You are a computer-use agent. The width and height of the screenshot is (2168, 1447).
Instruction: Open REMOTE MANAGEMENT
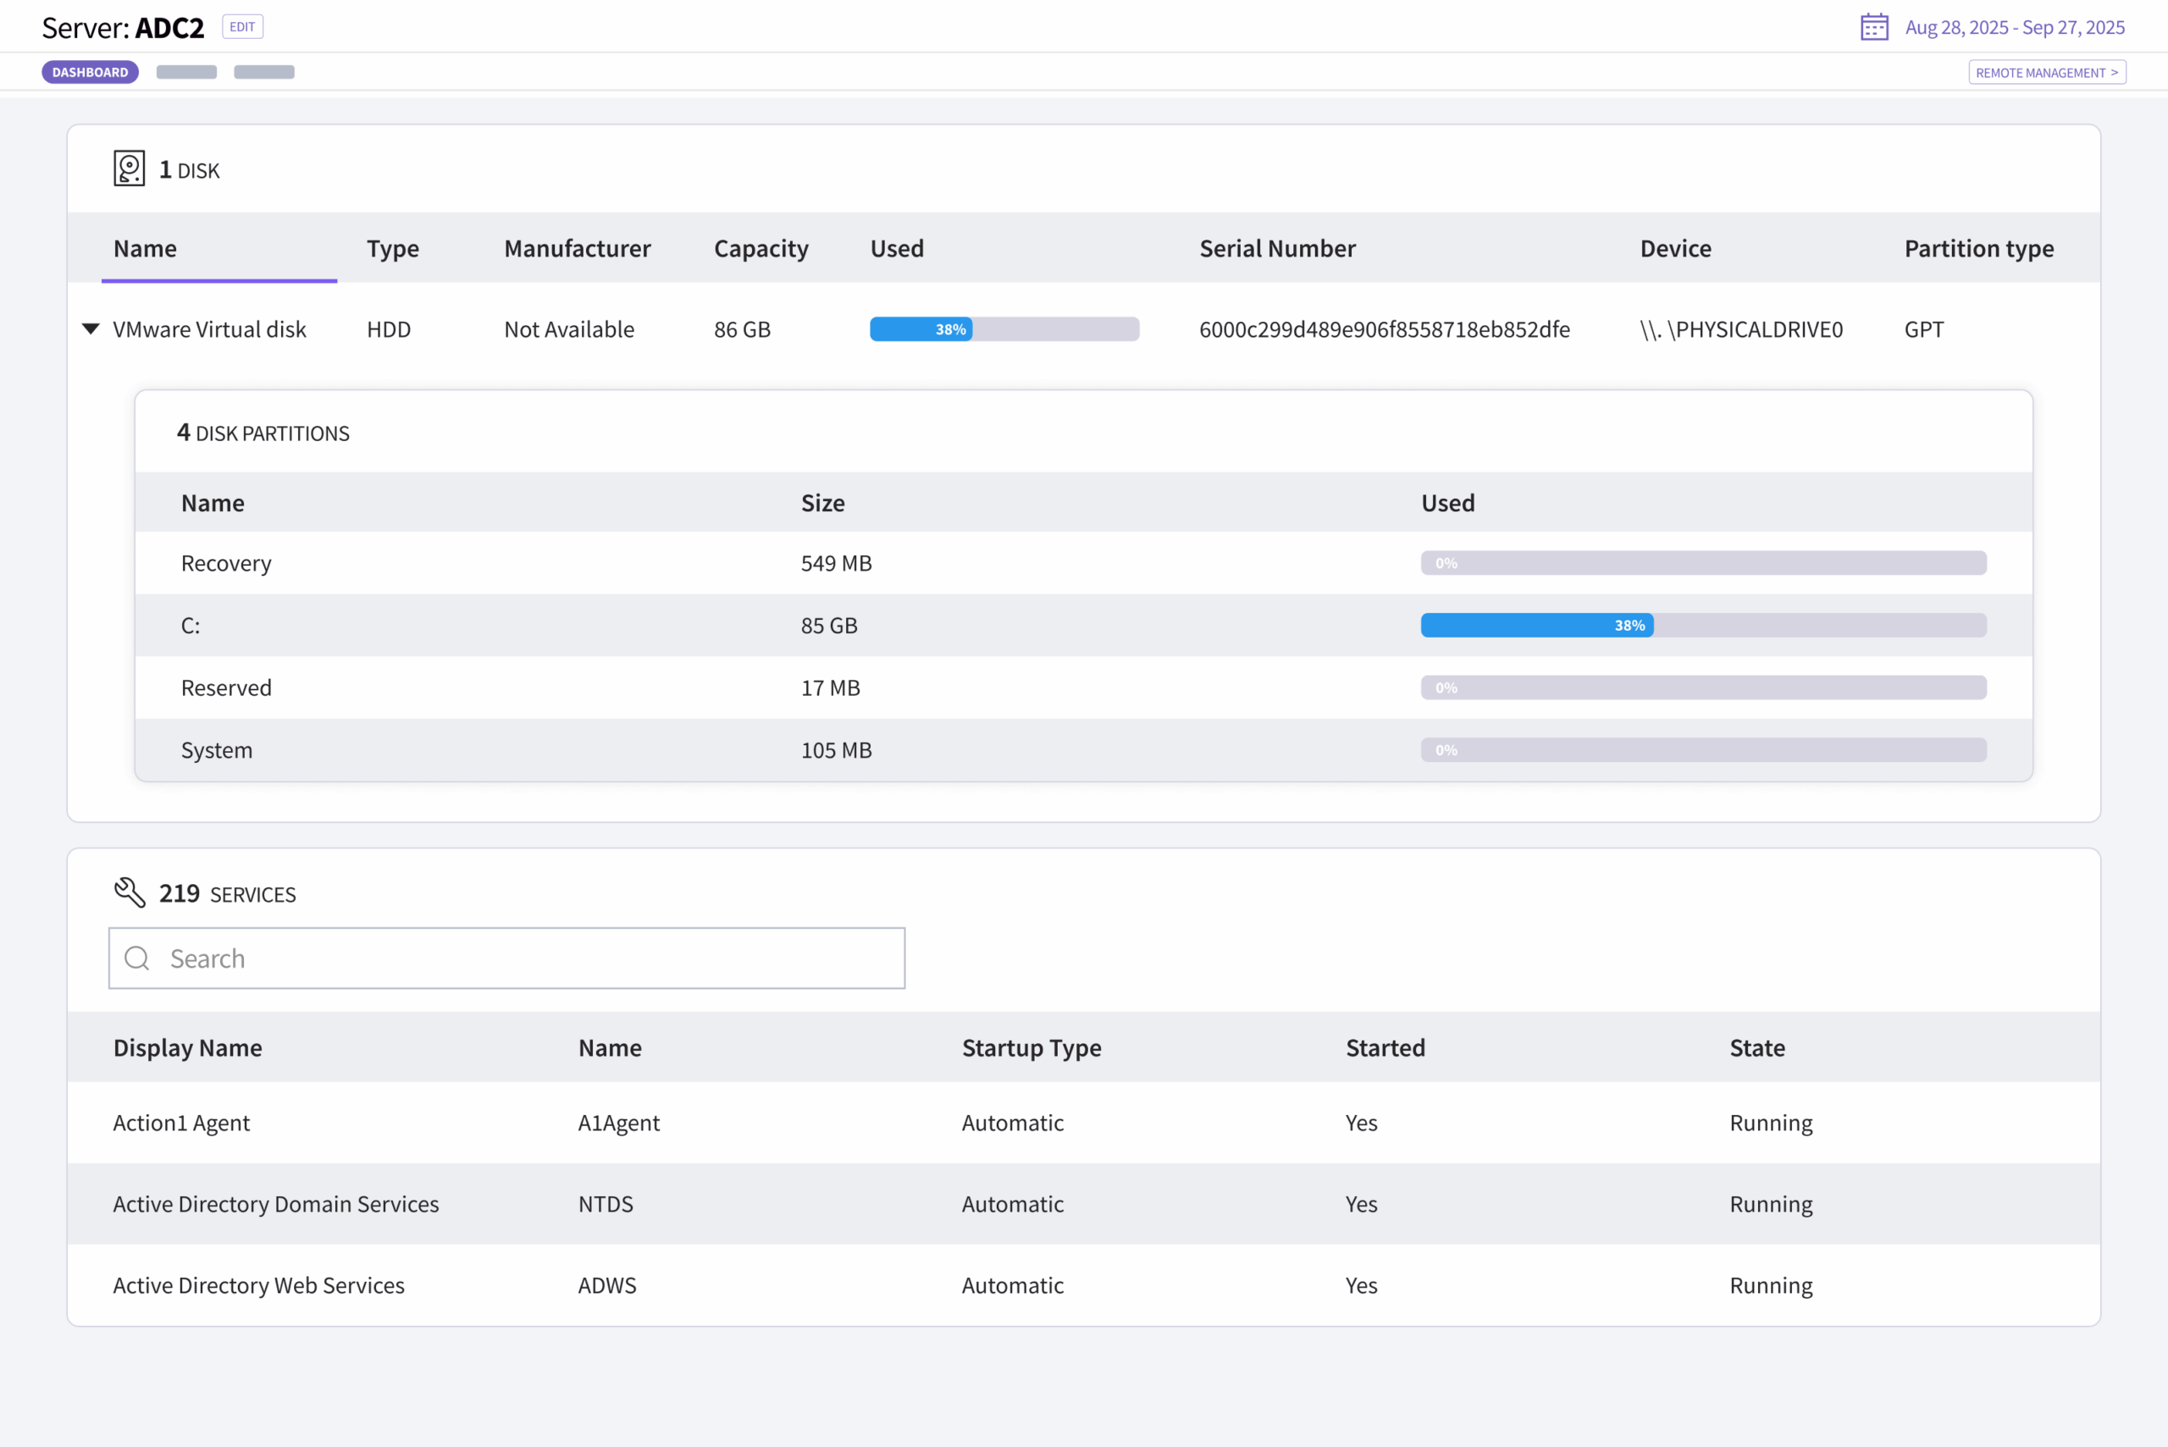[2046, 72]
